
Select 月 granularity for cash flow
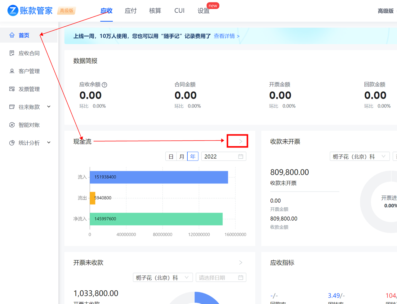click(182, 156)
